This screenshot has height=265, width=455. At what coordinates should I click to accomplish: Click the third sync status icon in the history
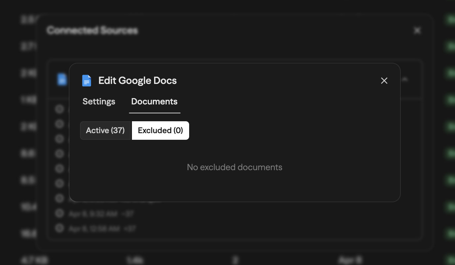click(x=60, y=139)
